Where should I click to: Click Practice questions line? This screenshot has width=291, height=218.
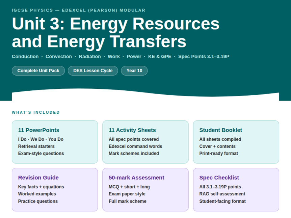point(38,201)
